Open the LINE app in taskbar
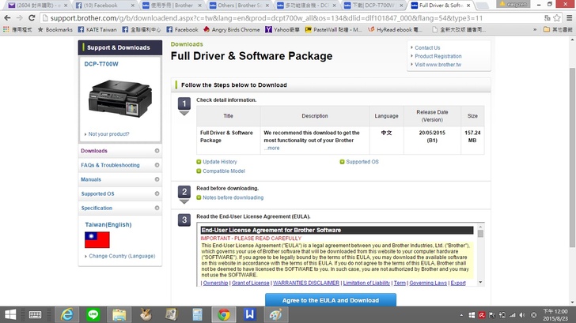This screenshot has width=576, height=323. (93, 314)
